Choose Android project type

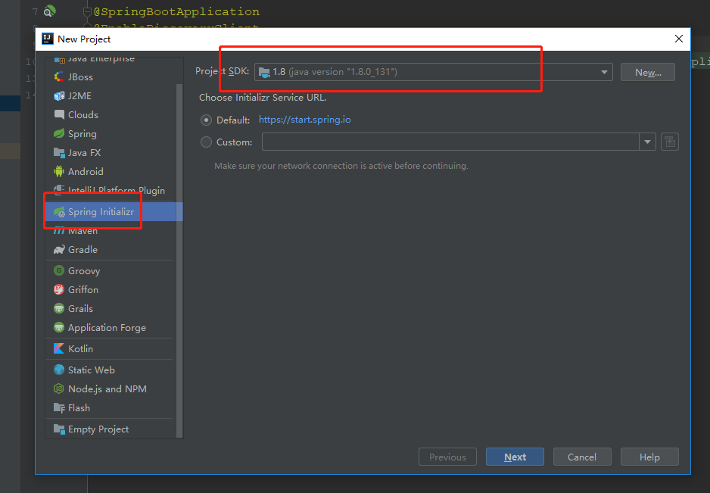[x=114, y=171]
